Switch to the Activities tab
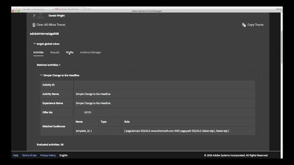Screen dimensions: 294x165 (38, 52)
